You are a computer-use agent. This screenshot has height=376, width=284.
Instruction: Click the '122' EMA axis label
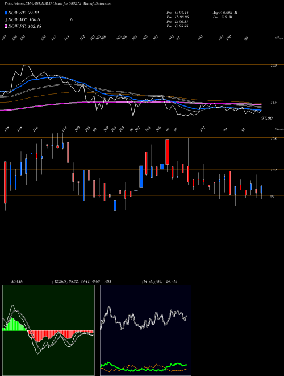(273, 66)
